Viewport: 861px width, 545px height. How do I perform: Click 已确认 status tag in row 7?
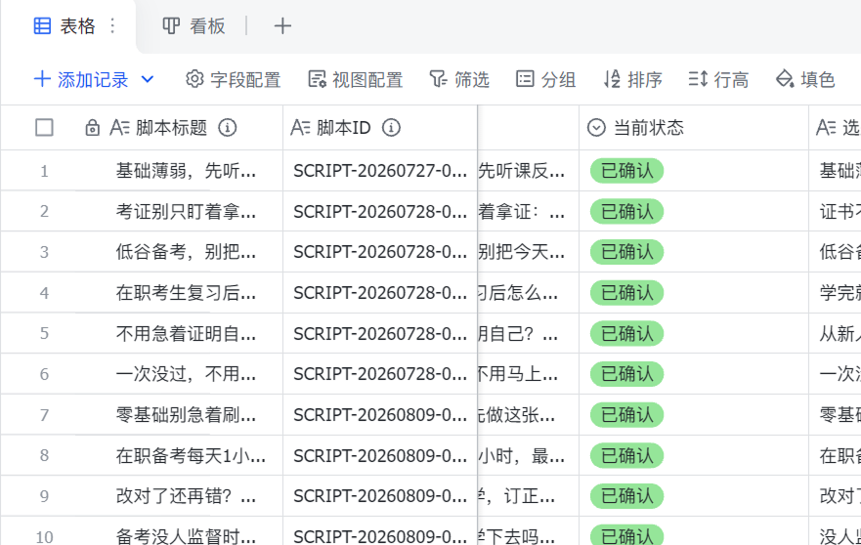pyautogui.click(x=626, y=414)
